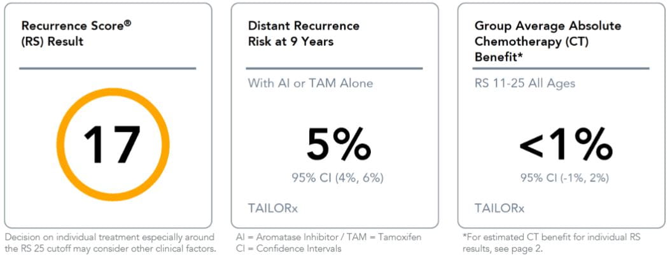Click the Recurrence Score number 17

click(111, 146)
